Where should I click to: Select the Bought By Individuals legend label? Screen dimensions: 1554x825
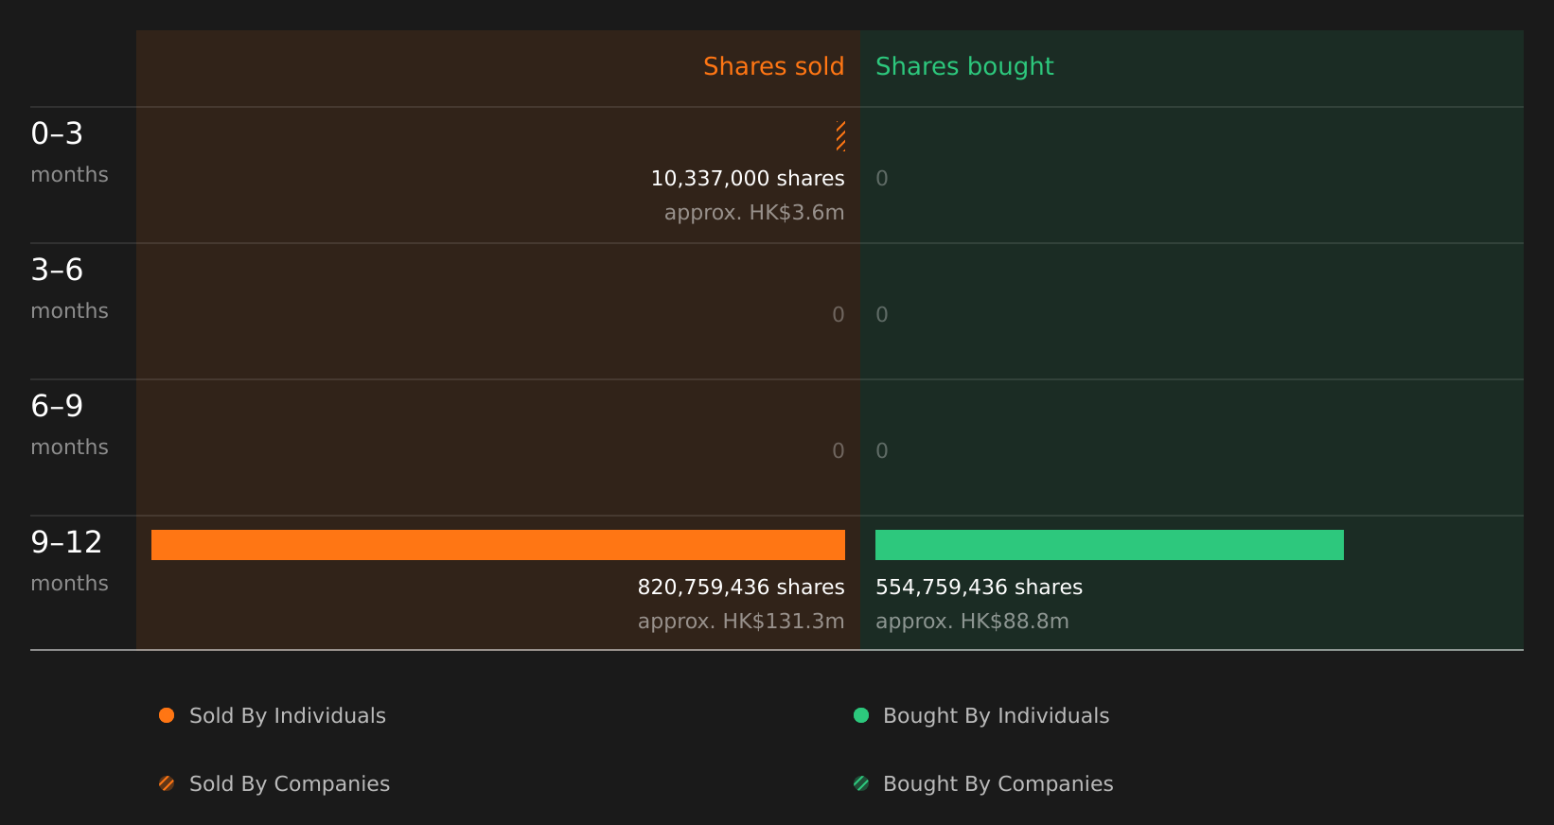[x=996, y=716]
